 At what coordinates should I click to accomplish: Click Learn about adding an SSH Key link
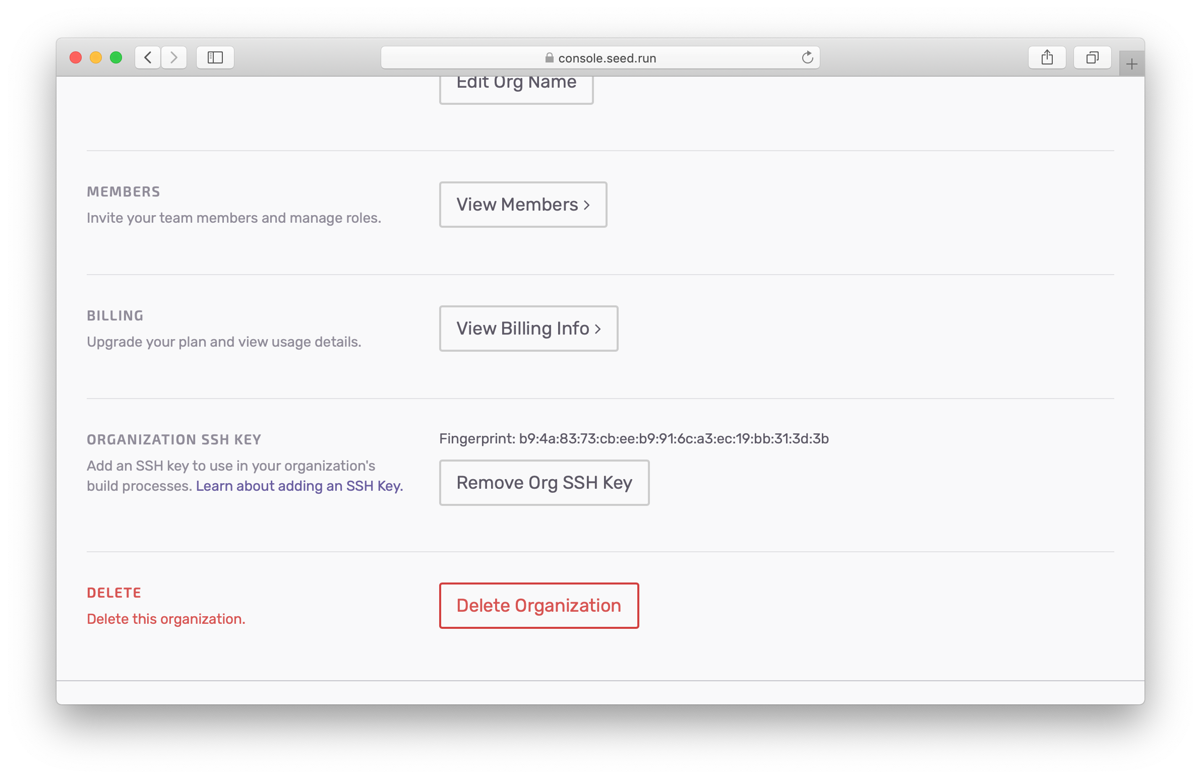[x=298, y=487]
